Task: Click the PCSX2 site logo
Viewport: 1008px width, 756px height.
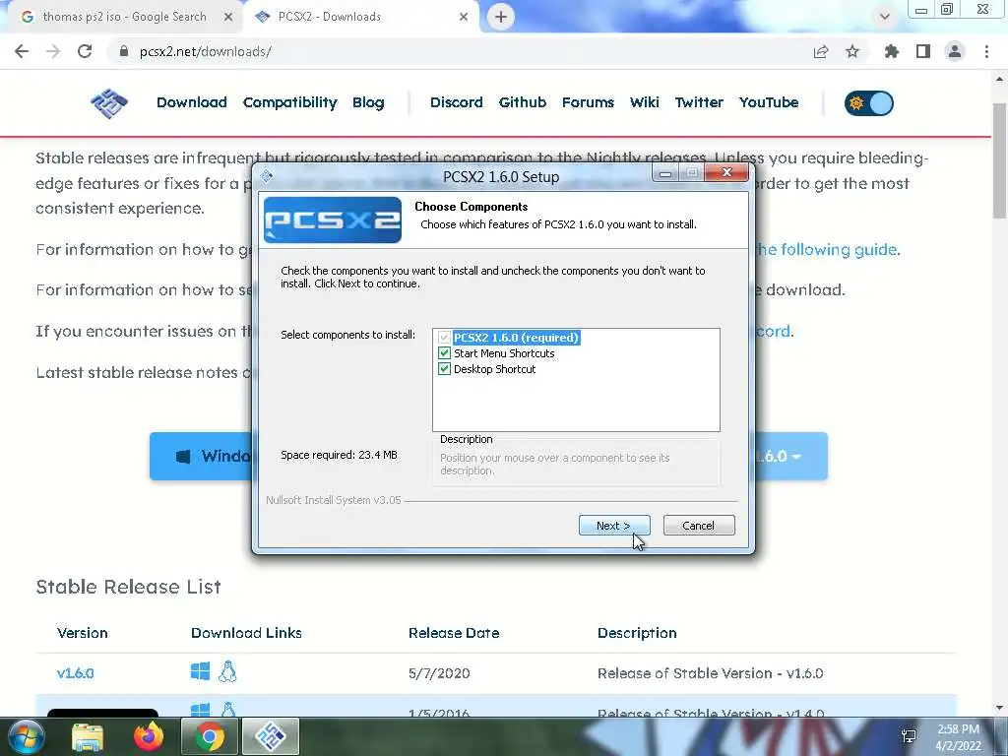Action: pyautogui.click(x=109, y=102)
